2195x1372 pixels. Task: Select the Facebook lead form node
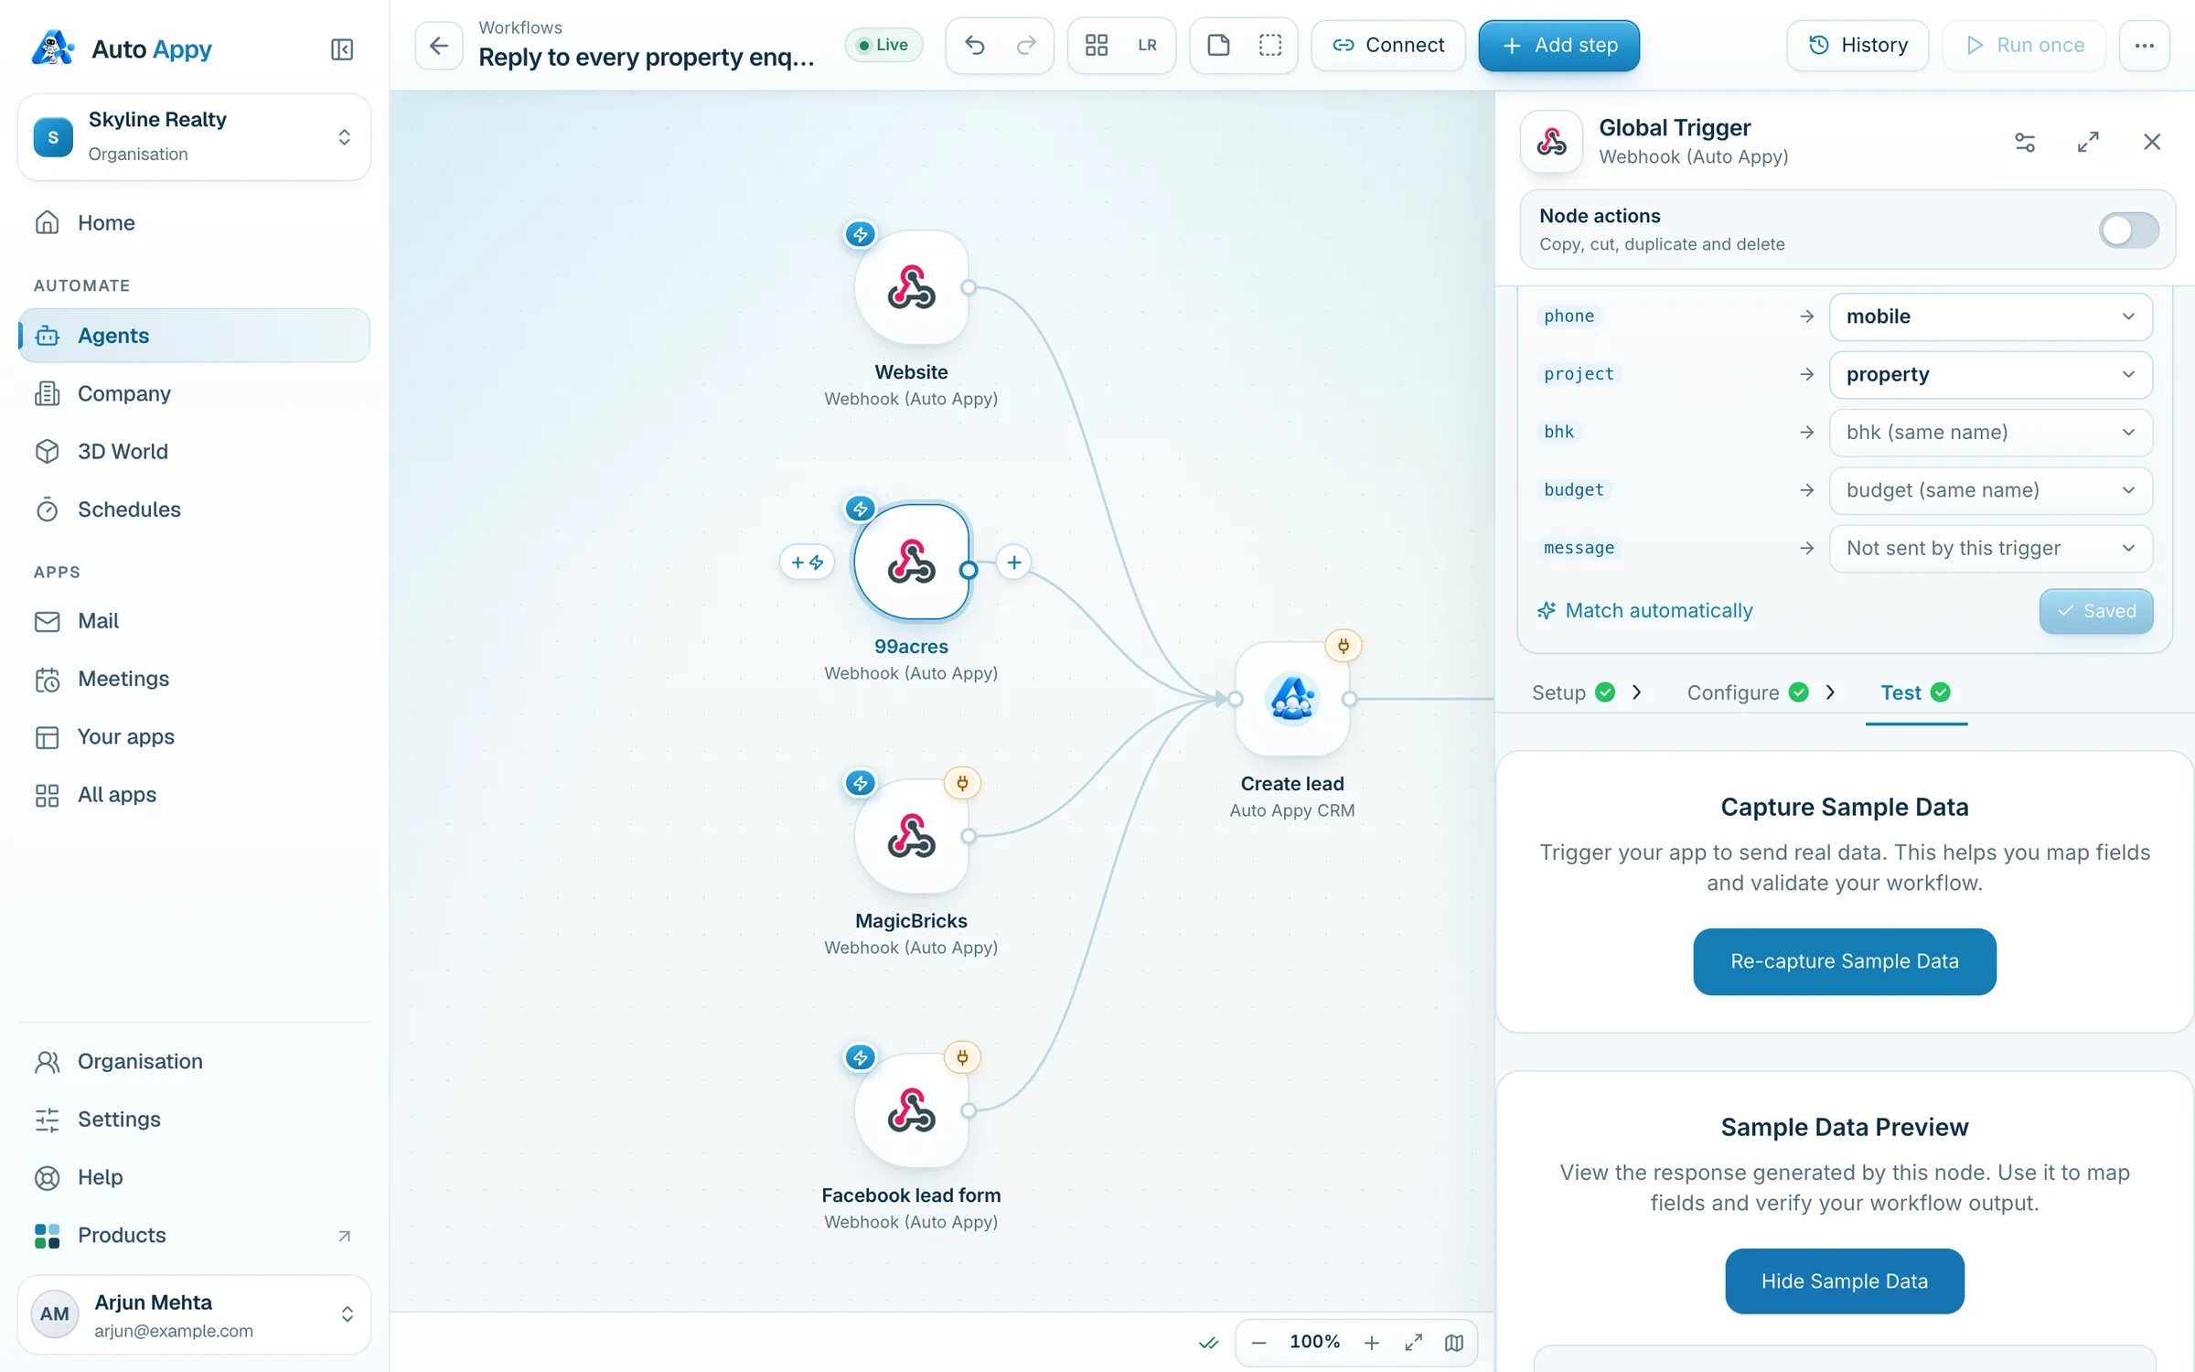tap(911, 1110)
